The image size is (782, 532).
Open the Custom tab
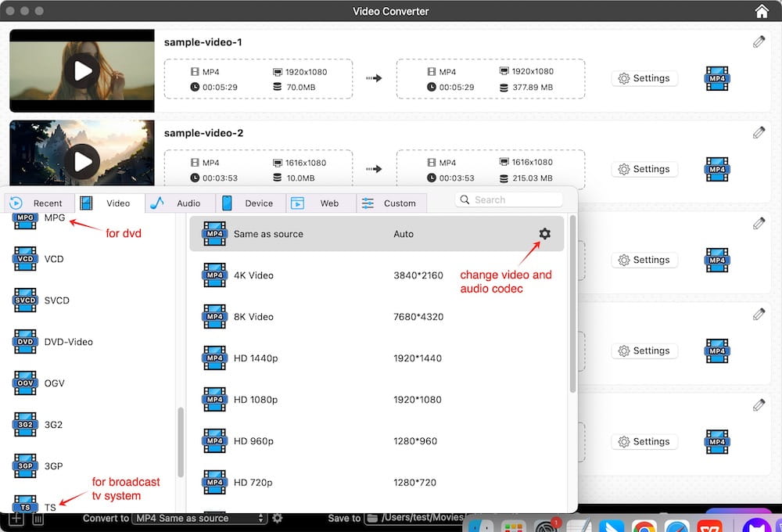(391, 203)
